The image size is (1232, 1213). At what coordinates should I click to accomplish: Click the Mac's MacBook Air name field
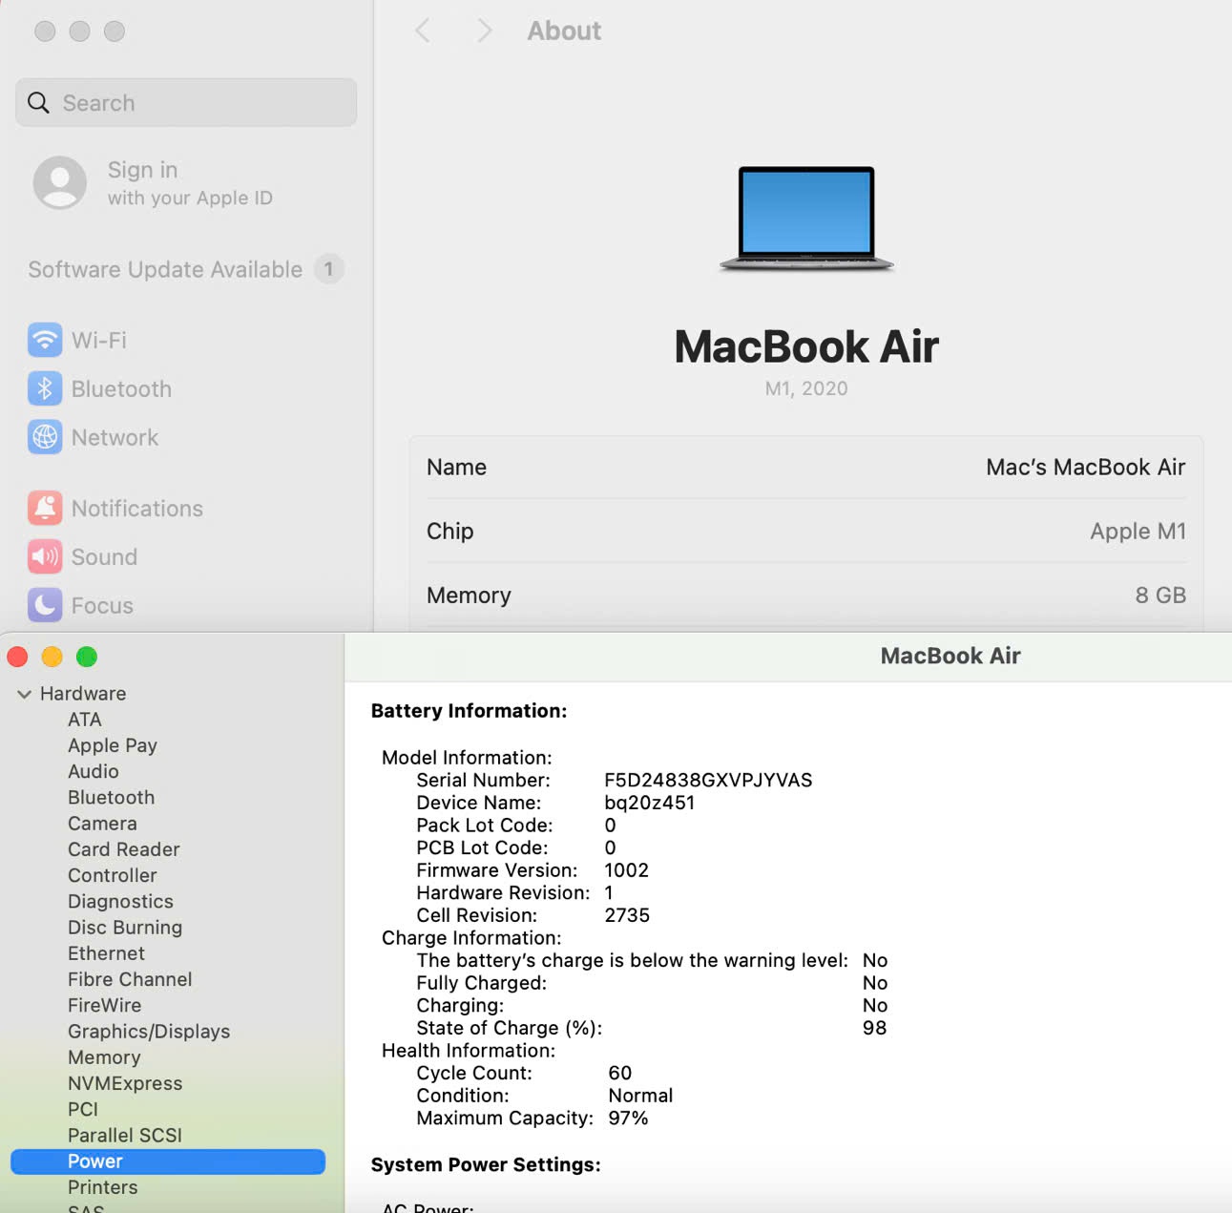1085,468
